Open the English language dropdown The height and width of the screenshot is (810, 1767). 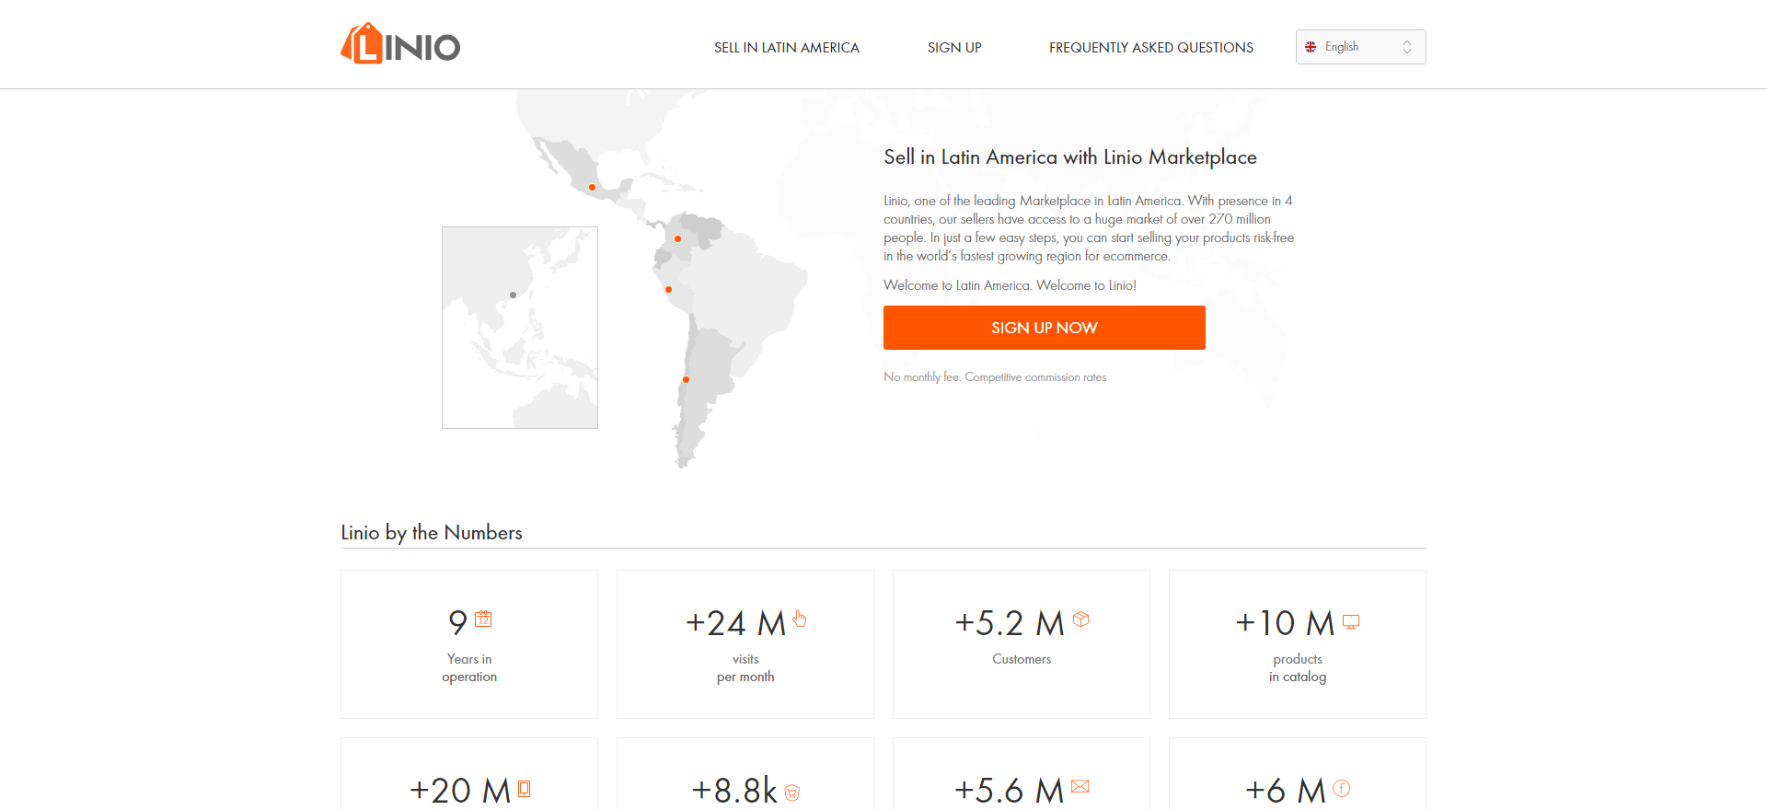[x=1359, y=47]
